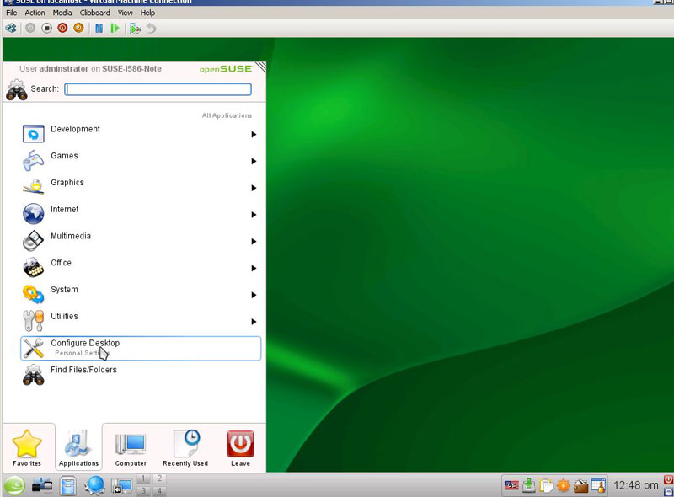Launch Find Files/Folders
The width and height of the screenshot is (674, 497).
pos(141,375)
